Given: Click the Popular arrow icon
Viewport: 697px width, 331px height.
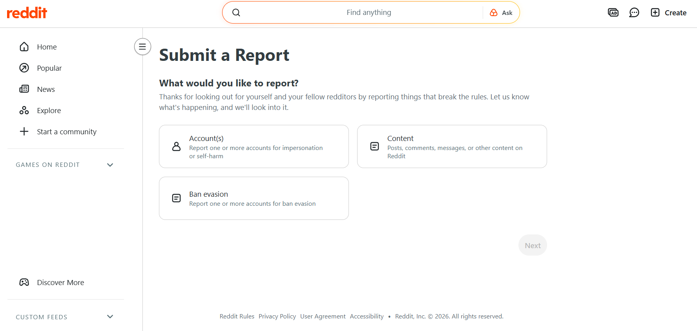Looking at the screenshot, I should tap(24, 68).
